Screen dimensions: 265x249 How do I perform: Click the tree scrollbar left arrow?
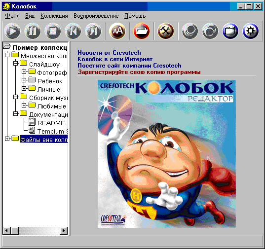[6, 231]
